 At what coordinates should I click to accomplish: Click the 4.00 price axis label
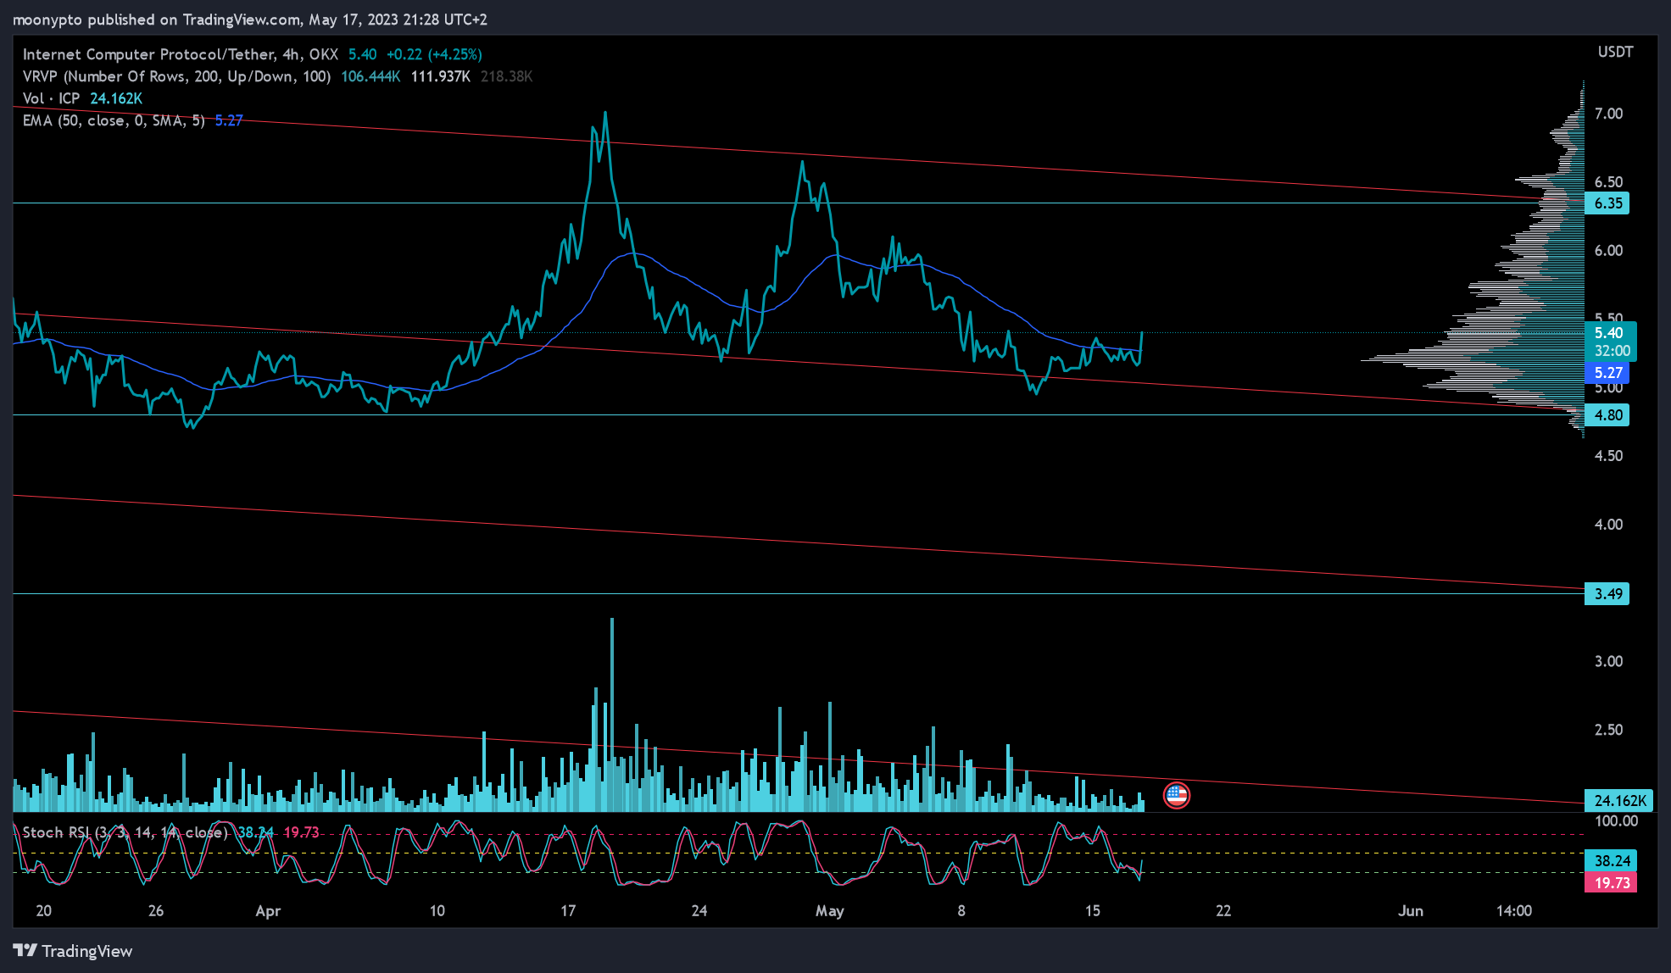1608,525
